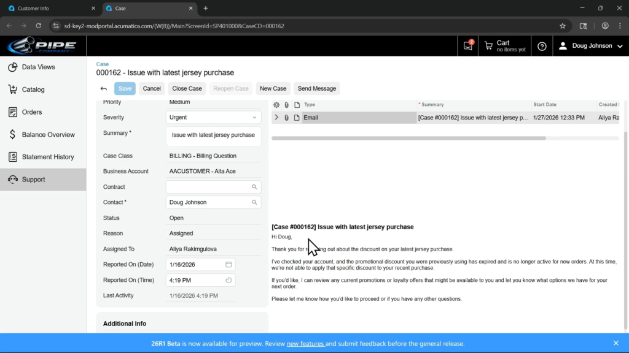Open the Help question mark icon
This screenshot has height=353, width=629.
point(542,46)
